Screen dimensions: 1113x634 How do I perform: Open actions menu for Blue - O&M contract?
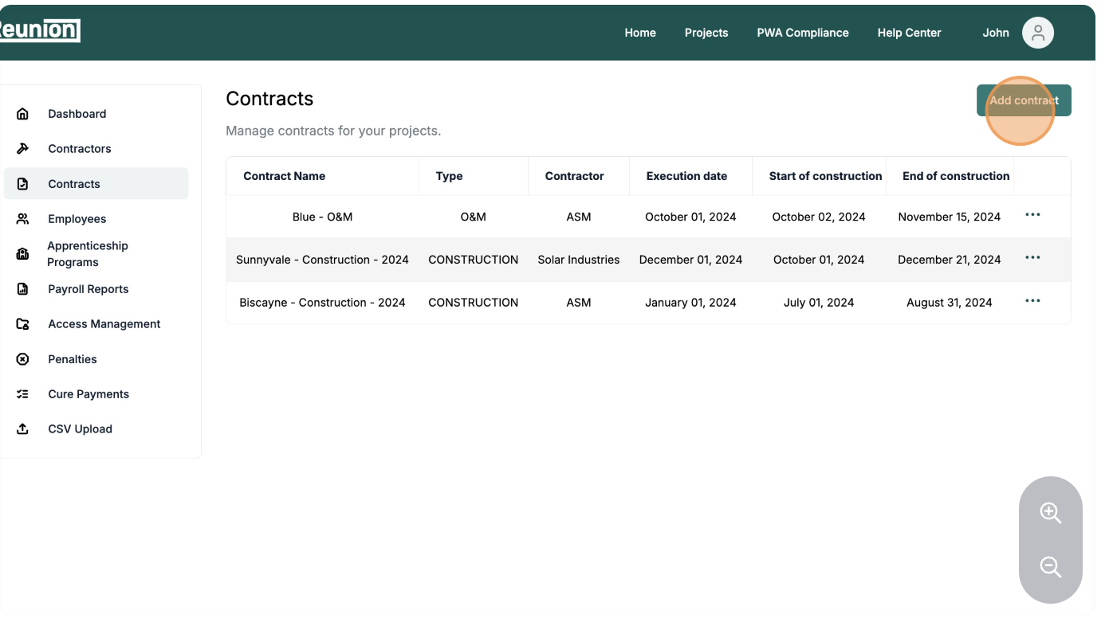(x=1032, y=215)
